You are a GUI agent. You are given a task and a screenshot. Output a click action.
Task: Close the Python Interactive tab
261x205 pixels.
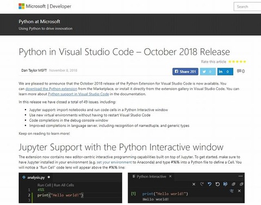[x=170, y=176]
